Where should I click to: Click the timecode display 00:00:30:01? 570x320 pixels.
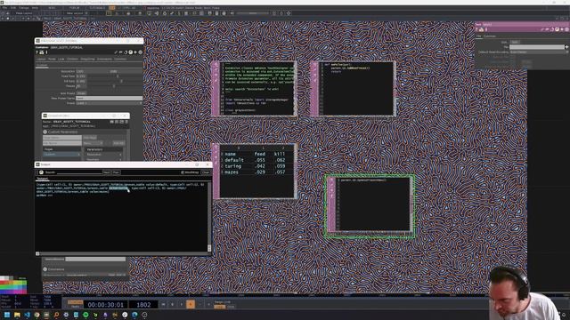point(105,304)
